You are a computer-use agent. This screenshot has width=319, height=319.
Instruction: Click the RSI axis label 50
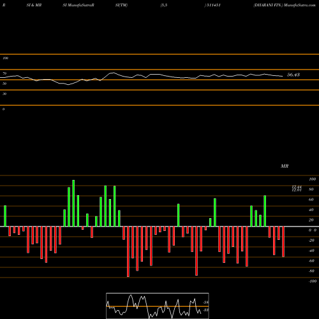tap(4, 84)
